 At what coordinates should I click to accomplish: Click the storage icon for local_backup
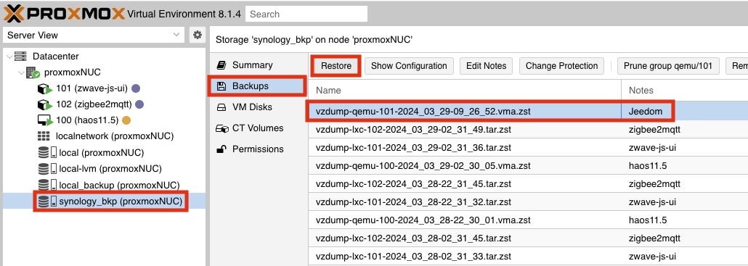coord(47,185)
